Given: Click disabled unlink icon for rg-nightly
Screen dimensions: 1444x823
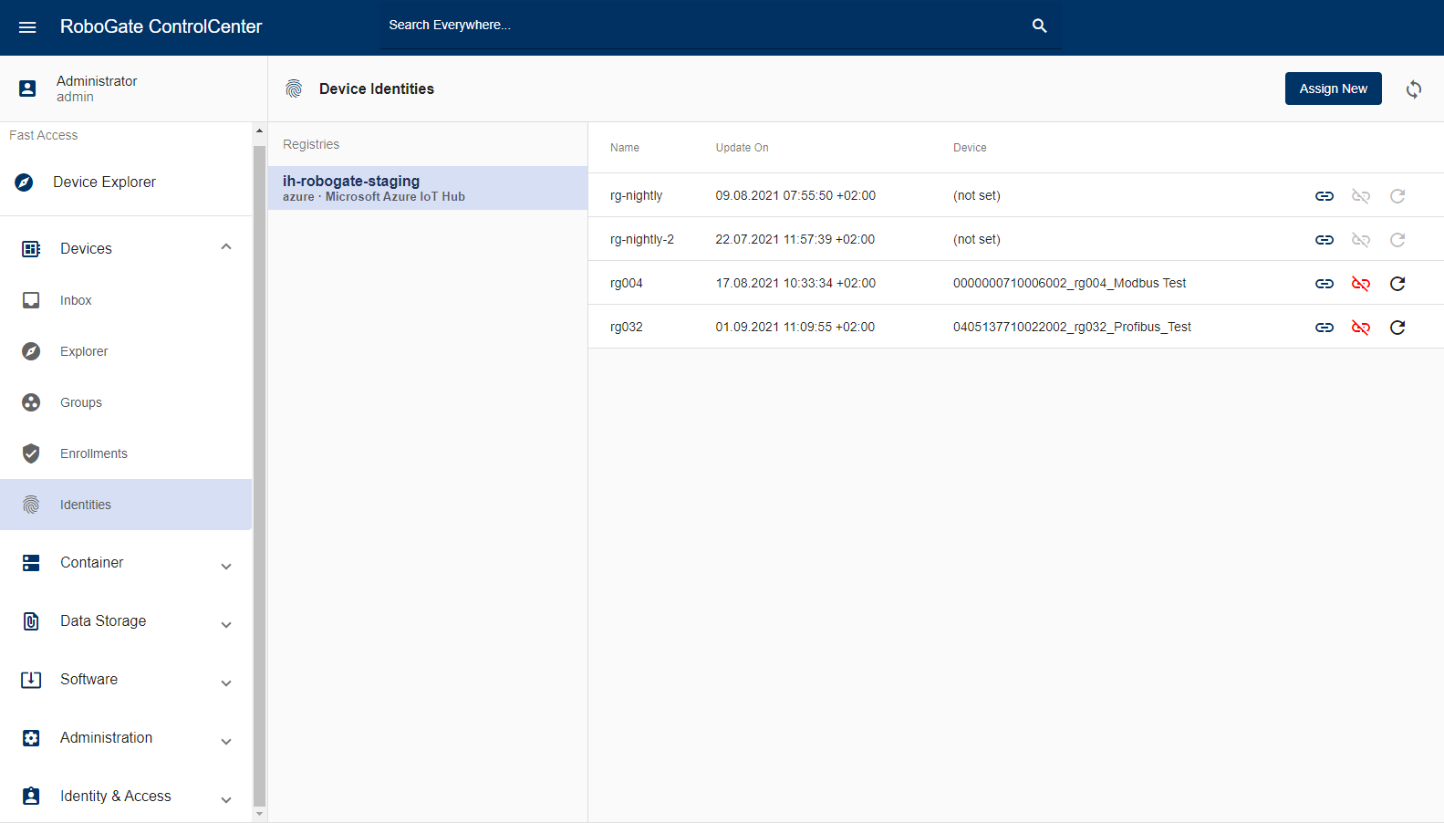Looking at the screenshot, I should click(1361, 196).
